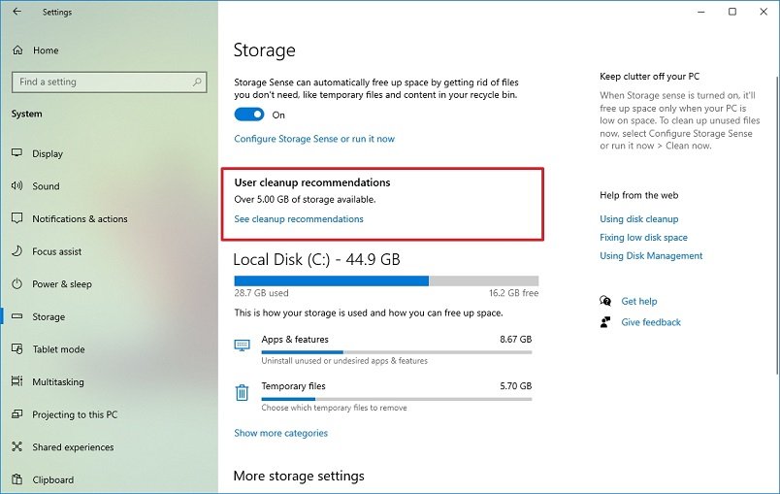Image resolution: width=780 pixels, height=494 pixels.
Task: Click Configure Storage Sense or run it now
Action: [314, 139]
